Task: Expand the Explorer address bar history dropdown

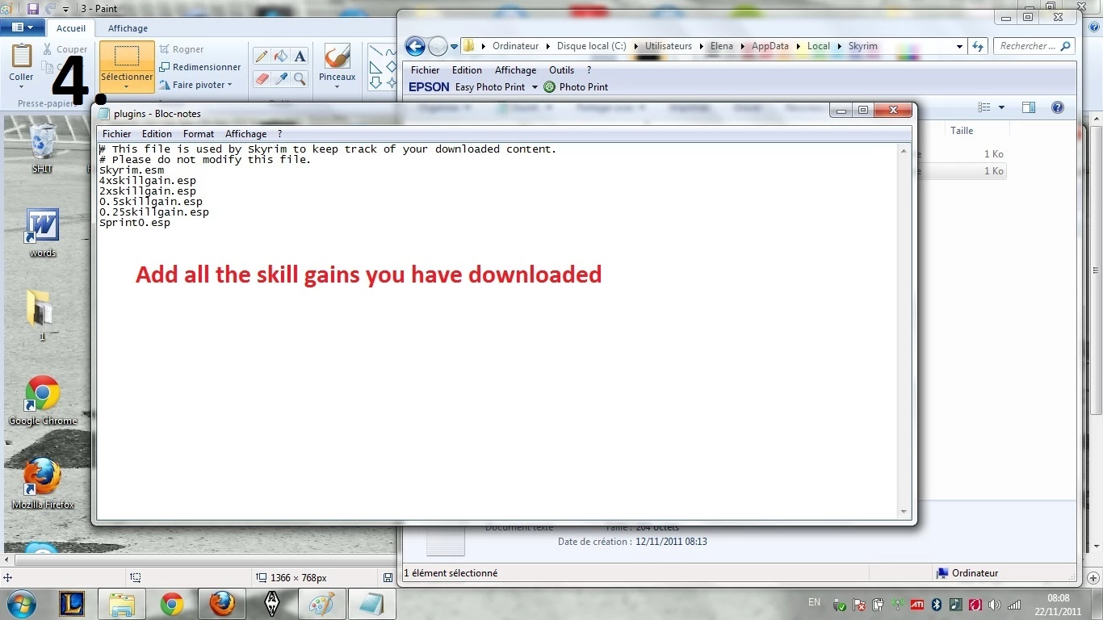Action: 959,46
